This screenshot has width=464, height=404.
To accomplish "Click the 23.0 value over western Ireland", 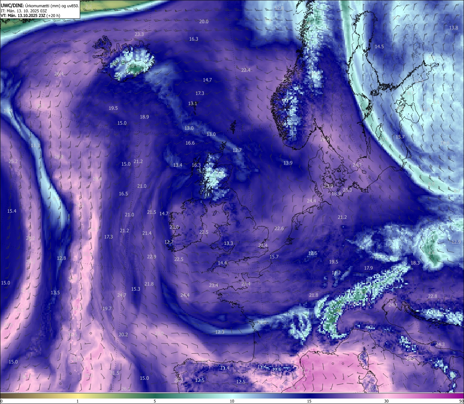I will point(174,227).
